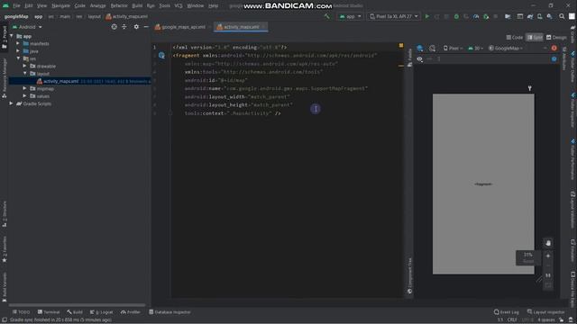Toggle the Structure side tab

tap(5, 214)
